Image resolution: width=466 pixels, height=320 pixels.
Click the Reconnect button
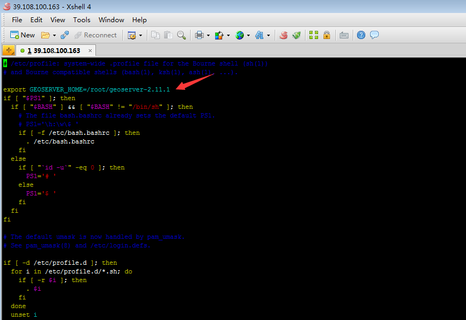(x=95, y=35)
